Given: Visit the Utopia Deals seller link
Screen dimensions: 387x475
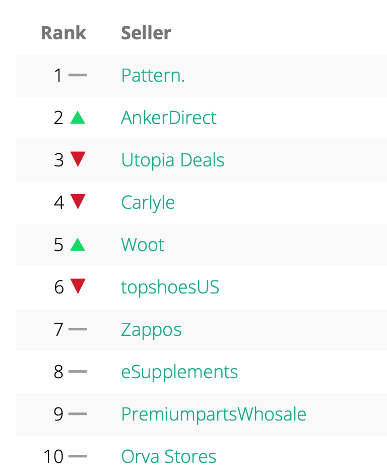Looking at the screenshot, I should click(x=172, y=160).
